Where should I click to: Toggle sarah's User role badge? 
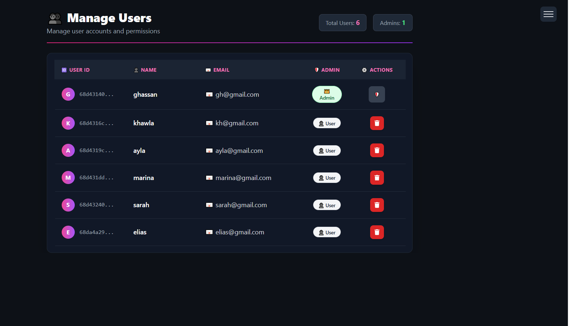[x=327, y=205]
